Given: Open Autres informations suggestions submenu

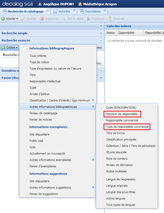Looking at the screenshot, I should pos(58,188).
